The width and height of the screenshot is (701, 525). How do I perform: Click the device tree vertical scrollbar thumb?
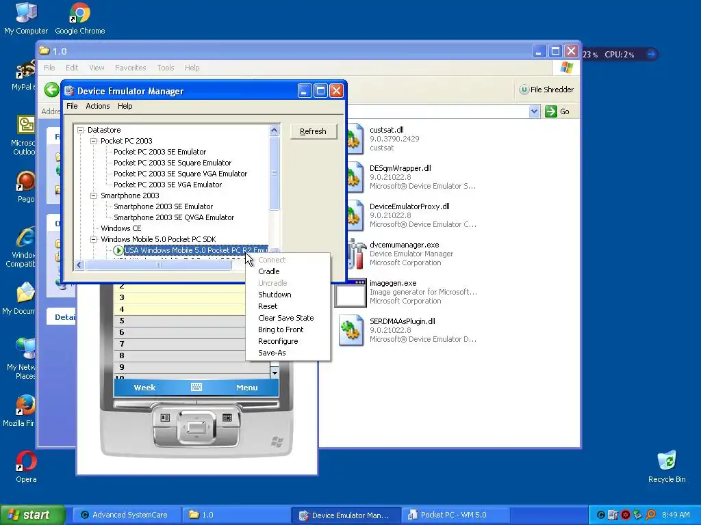coord(274,173)
